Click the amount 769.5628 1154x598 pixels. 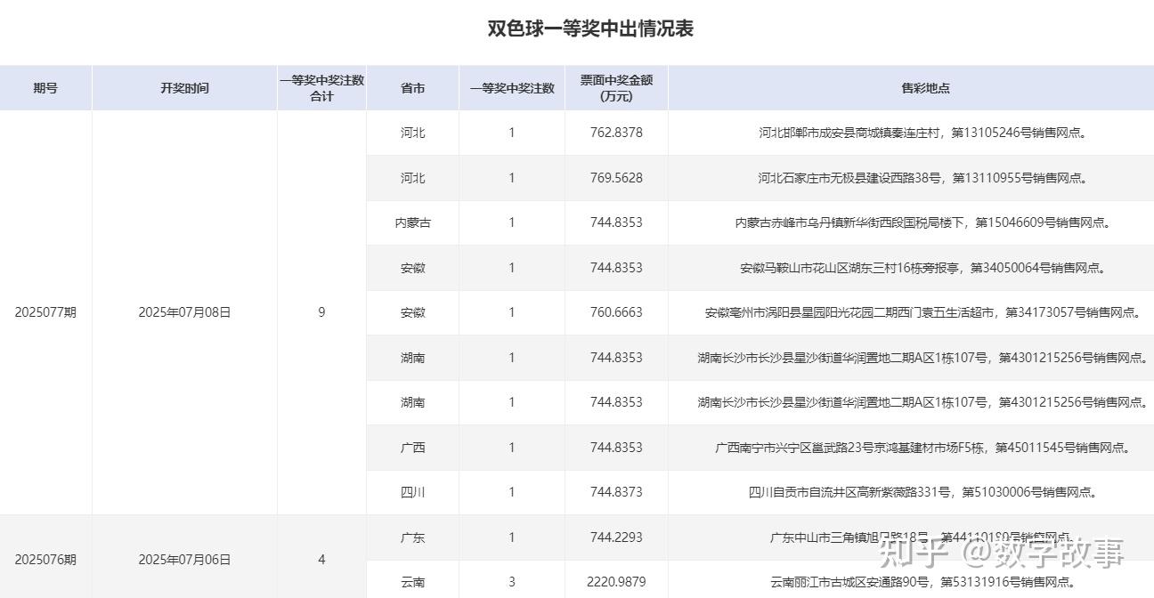(x=616, y=178)
